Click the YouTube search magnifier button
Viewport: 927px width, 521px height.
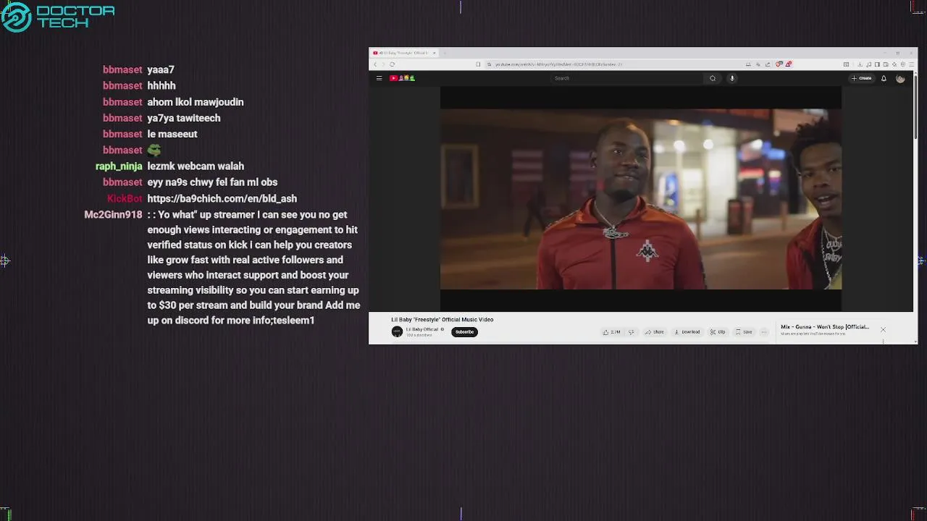(x=713, y=78)
